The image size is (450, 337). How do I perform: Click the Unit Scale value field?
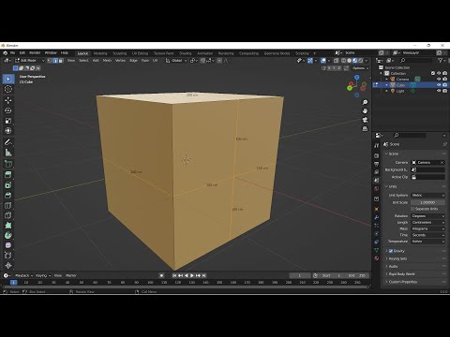pos(427,202)
